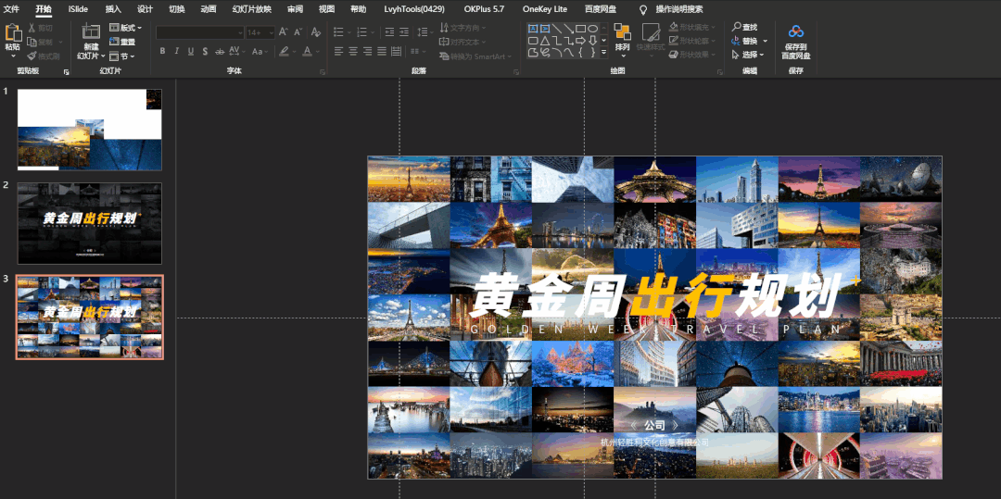Toggle Italic formatting

(176, 51)
